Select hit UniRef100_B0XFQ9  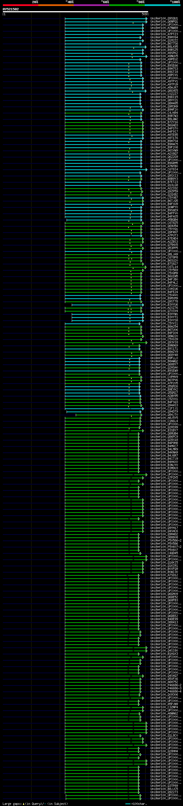pyautogui.click(x=164, y=569)
